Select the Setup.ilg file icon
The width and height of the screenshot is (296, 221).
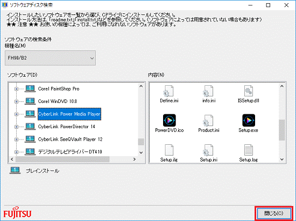point(169,150)
